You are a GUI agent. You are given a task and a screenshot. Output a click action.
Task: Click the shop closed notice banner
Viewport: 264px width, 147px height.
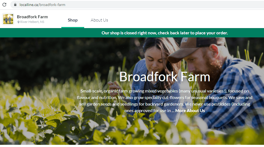(132, 33)
